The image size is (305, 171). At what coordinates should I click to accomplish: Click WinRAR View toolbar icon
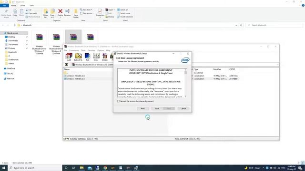click(96, 57)
